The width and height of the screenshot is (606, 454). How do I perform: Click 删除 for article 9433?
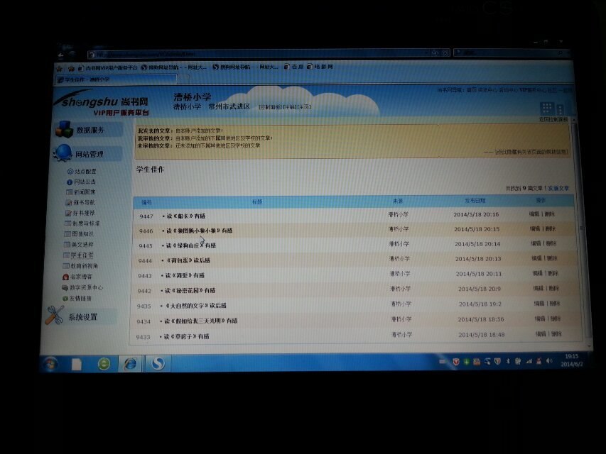[x=557, y=333]
